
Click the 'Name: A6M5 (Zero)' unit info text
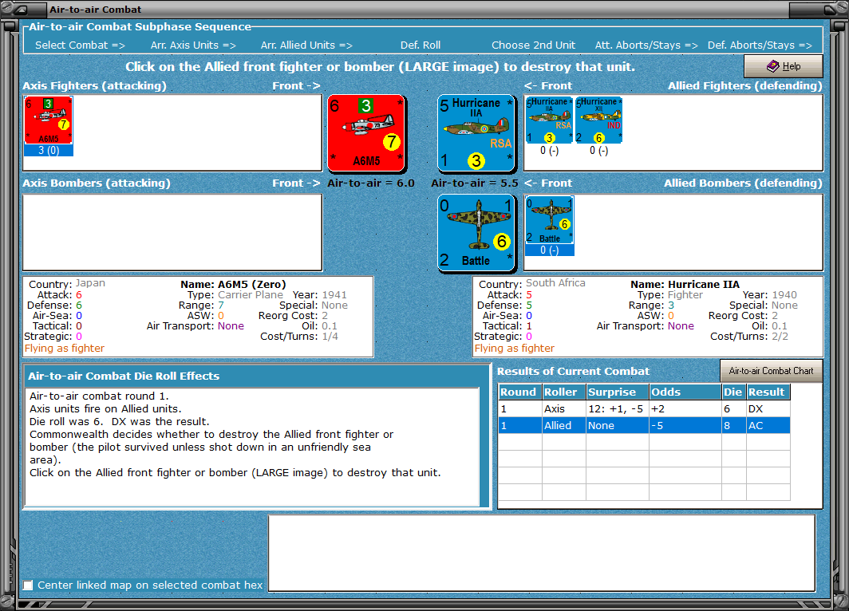tap(233, 284)
